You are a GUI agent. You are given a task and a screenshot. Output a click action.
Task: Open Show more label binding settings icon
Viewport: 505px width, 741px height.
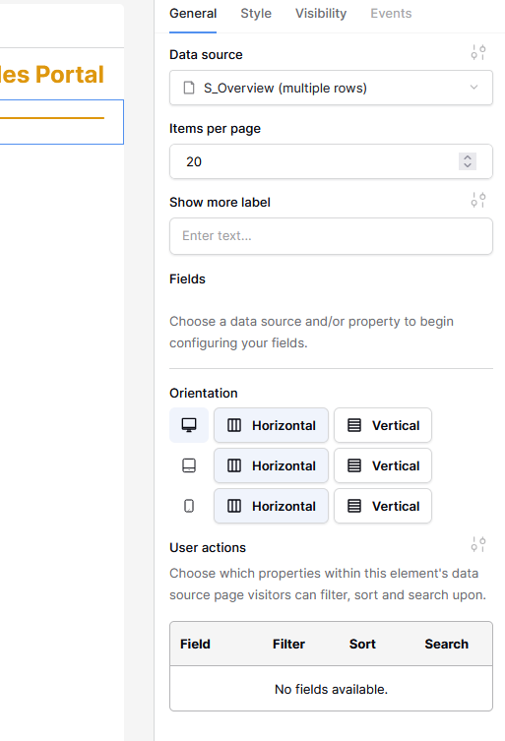coord(478,200)
